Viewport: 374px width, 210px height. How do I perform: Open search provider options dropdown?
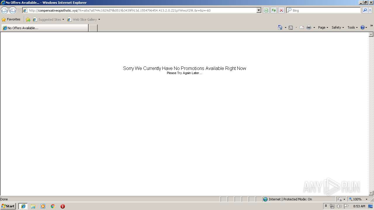pos(370,10)
